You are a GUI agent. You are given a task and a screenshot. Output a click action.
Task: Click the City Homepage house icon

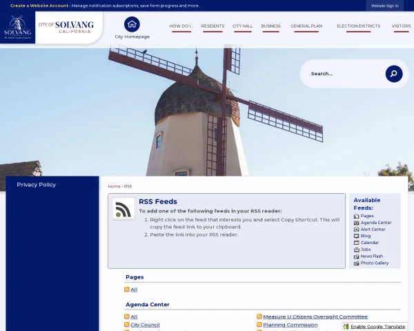click(132, 24)
